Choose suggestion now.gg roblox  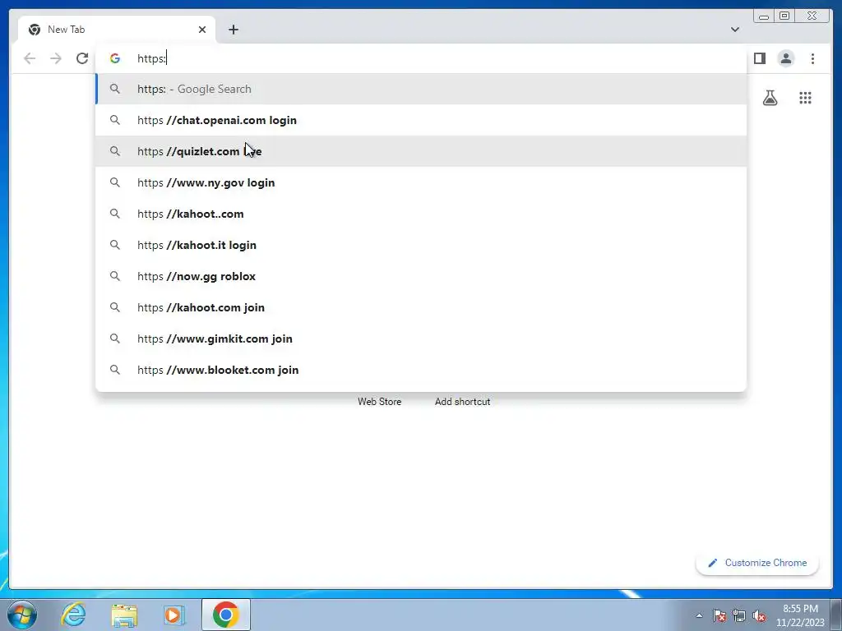(x=421, y=276)
